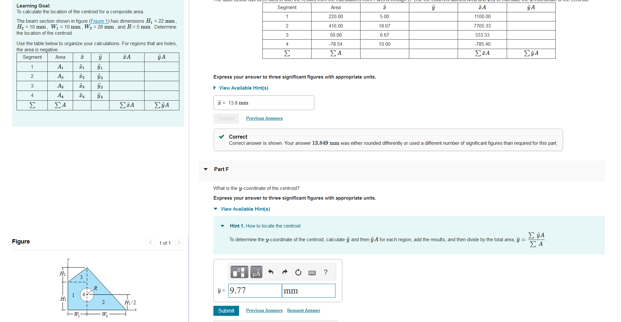Collapse the Part F section
The image size is (622, 322).
click(206, 169)
